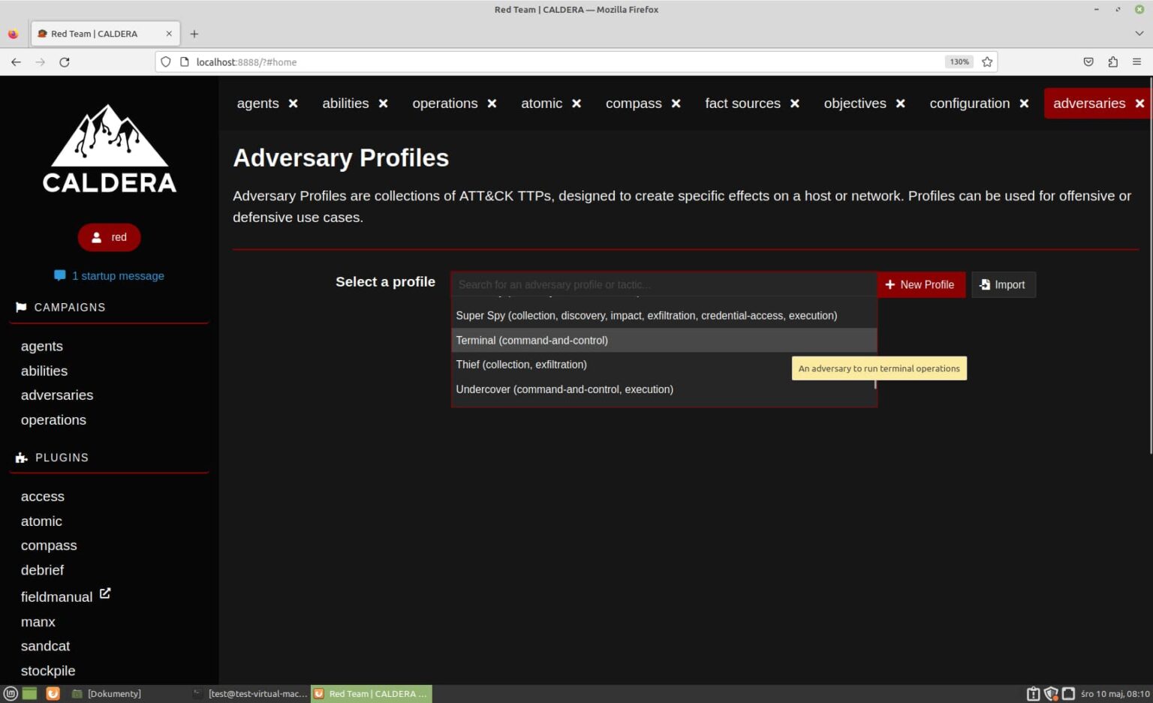Open the Save to Pocket icon
The height and width of the screenshot is (703, 1153).
1088,62
